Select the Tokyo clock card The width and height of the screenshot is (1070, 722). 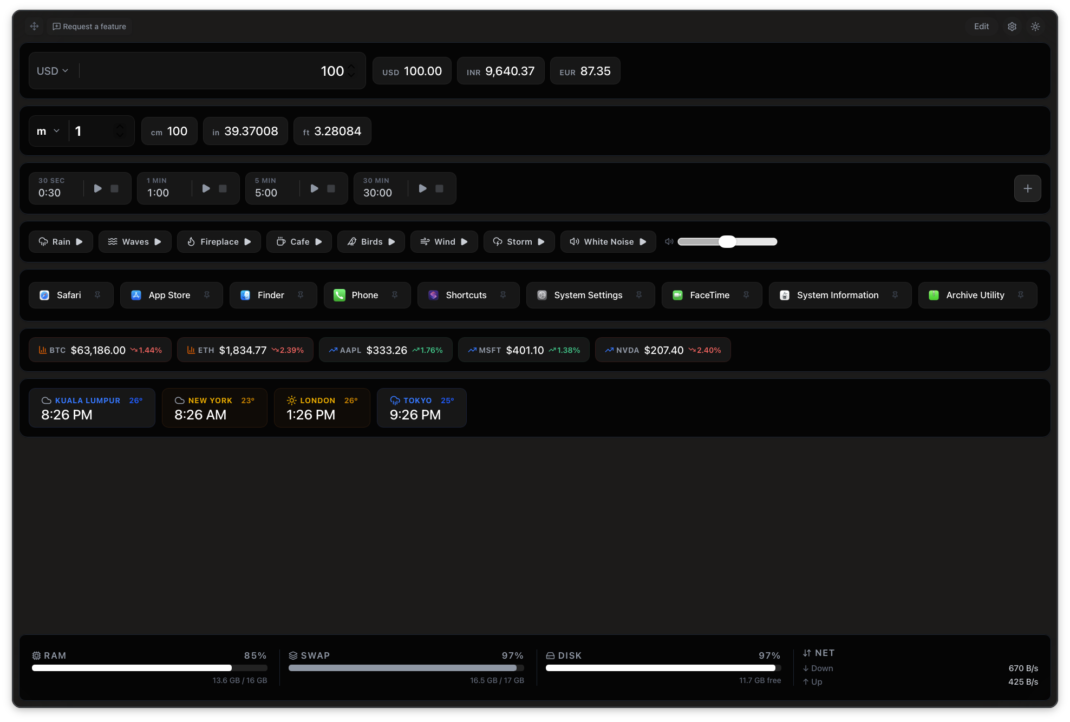coord(422,408)
